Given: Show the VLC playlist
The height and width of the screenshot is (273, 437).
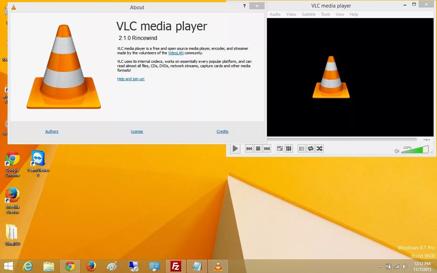Looking at the screenshot, I should (301, 148).
